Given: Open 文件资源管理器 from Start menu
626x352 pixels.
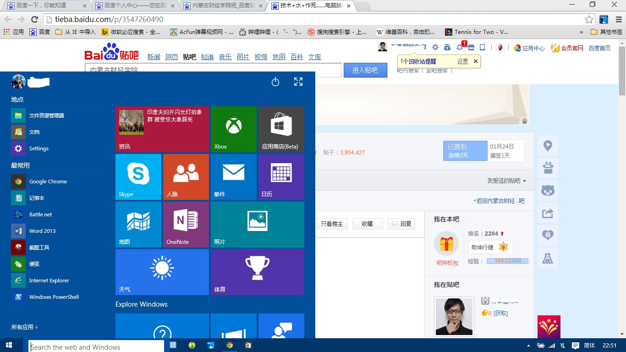Looking at the screenshot, I should tap(57, 115).
